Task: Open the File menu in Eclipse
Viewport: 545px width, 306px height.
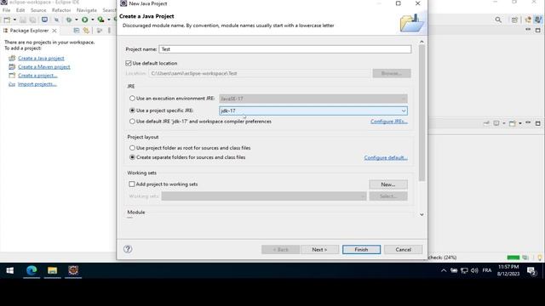Action: point(6,10)
